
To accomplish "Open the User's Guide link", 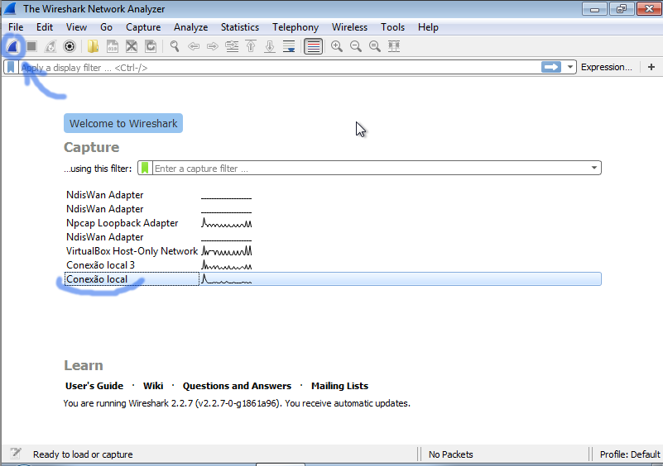I will [x=94, y=386].
